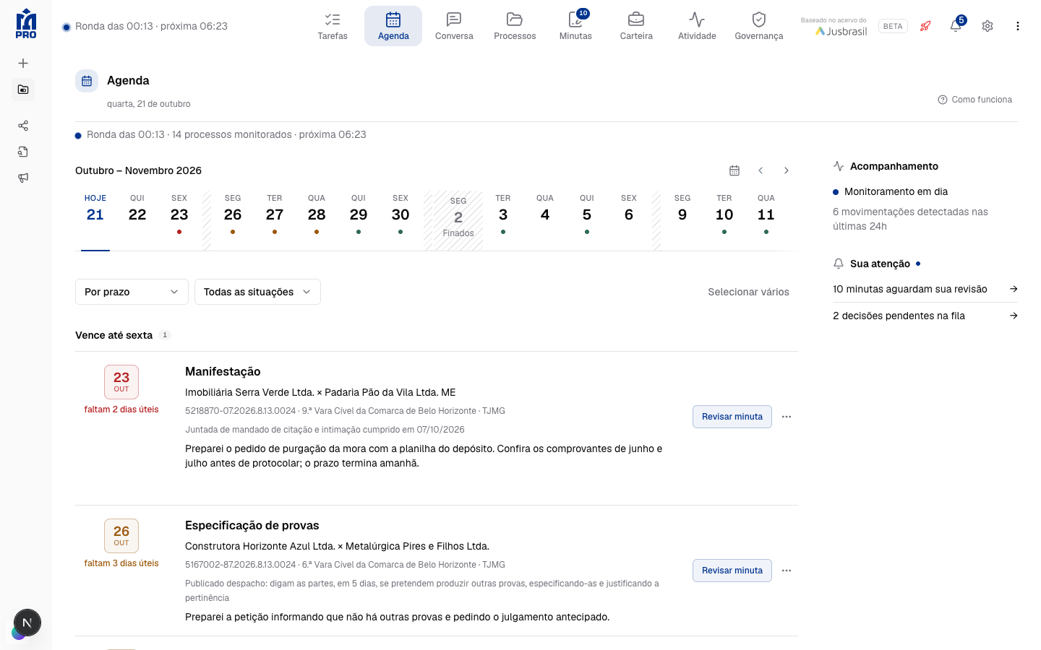This screenshot has height=650, width=1041.
Task: Click Selecionar vários
Action: (748, 292)
